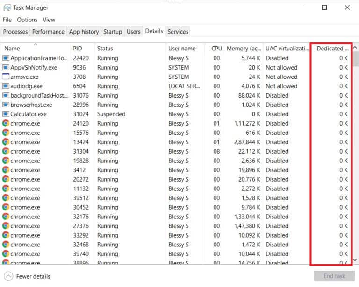Click the chrome.exe icon with PID 24120
The image size is (359, 287).
pyautogui.click(x=6, y=124)
